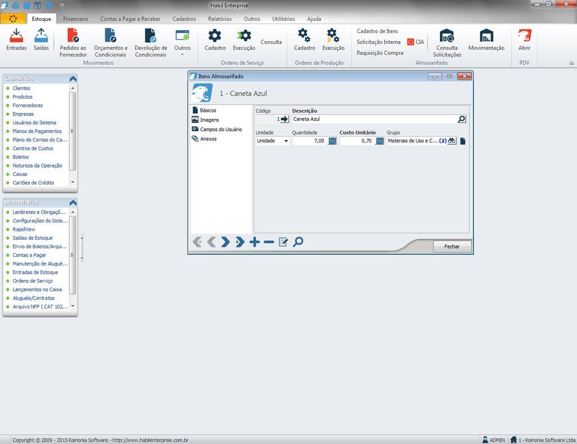Open Requisição Compra

(380, 52)
